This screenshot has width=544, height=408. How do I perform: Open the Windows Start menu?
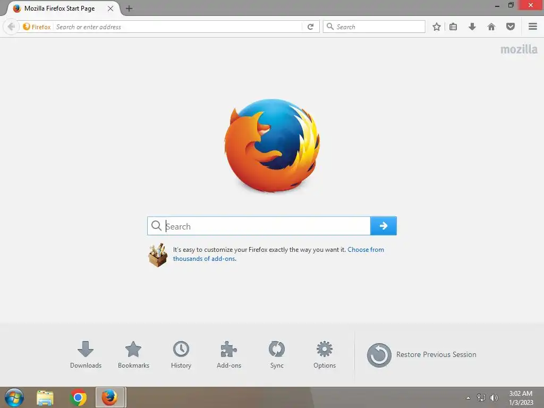(14, 397)
